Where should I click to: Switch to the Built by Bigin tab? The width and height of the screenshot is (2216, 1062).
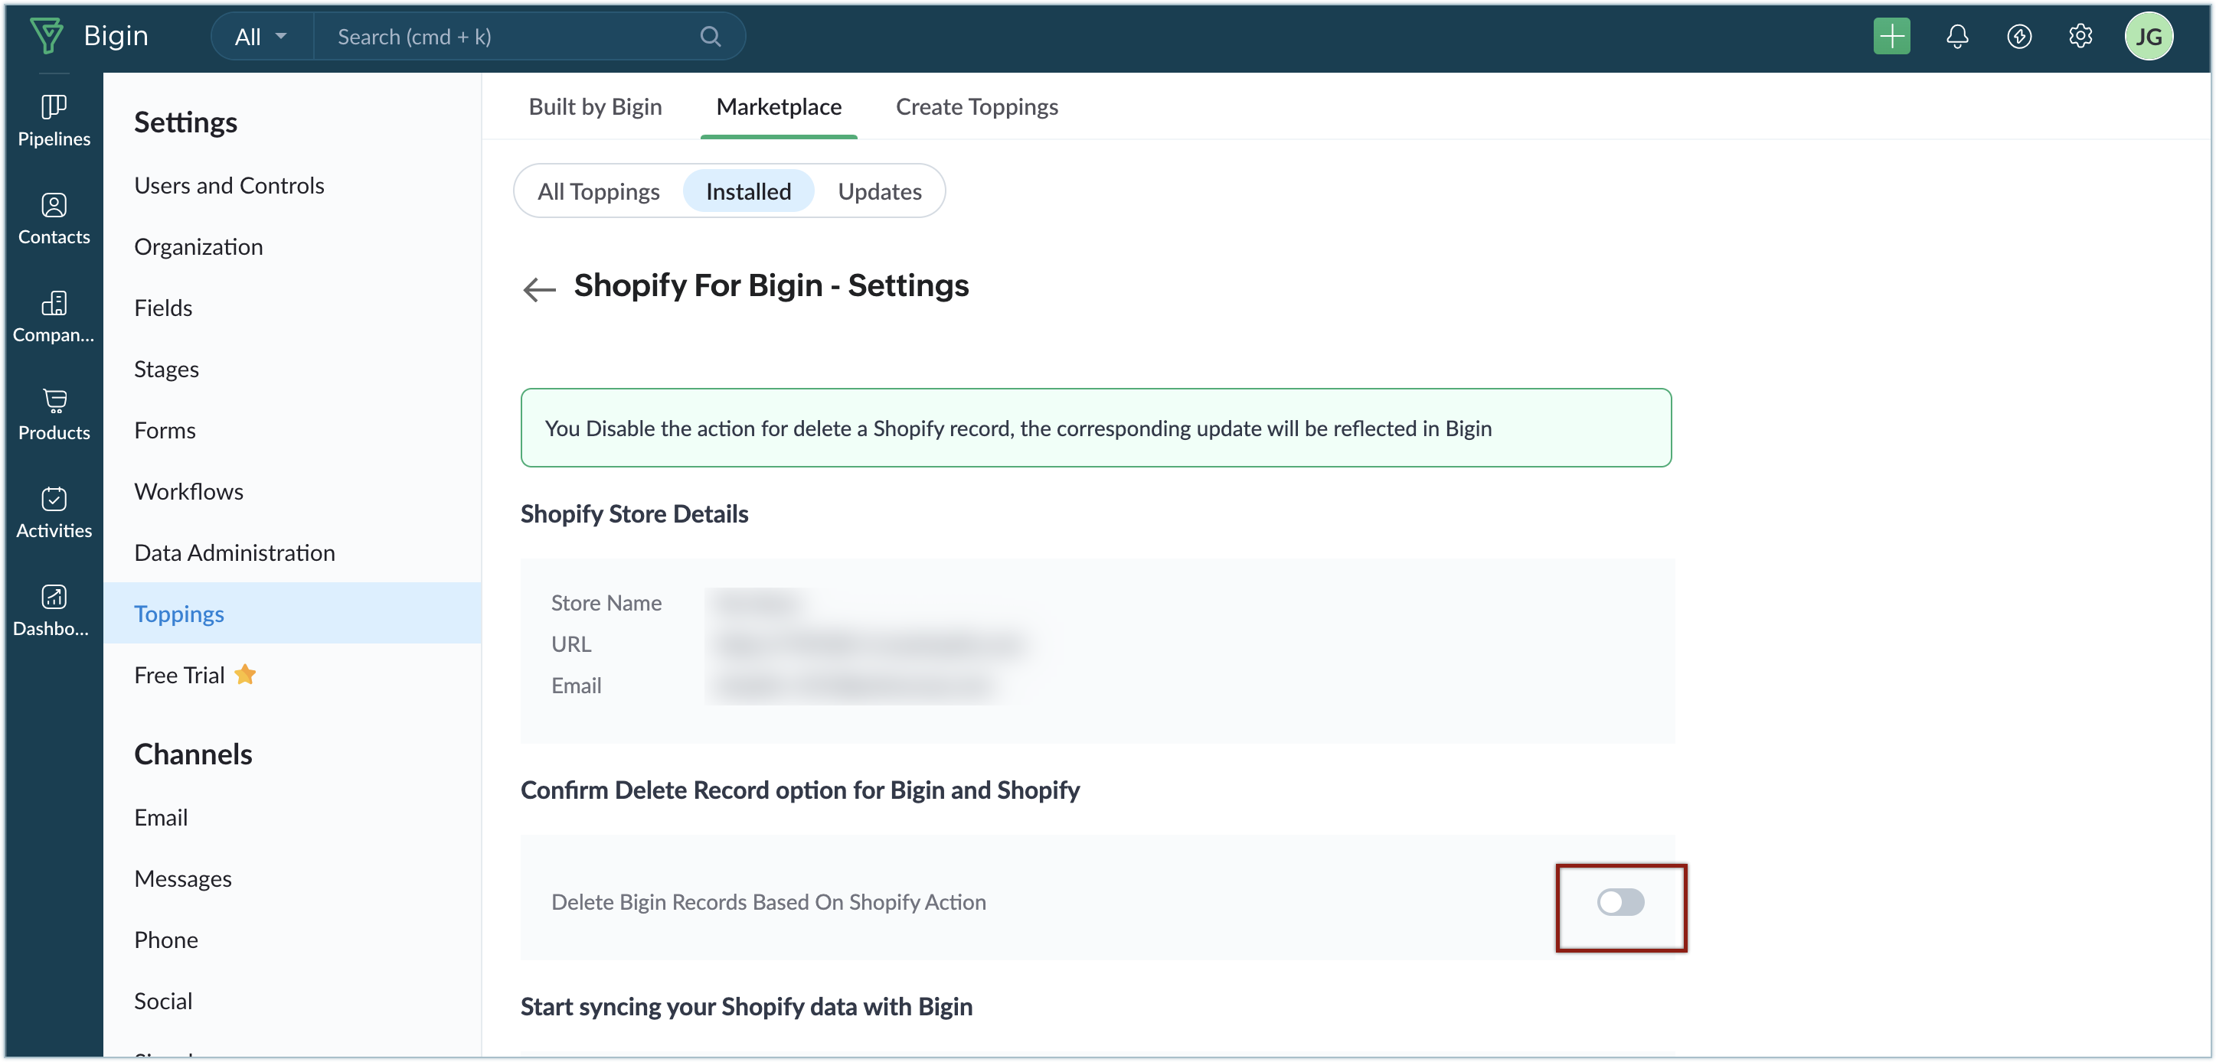[595, 106]
